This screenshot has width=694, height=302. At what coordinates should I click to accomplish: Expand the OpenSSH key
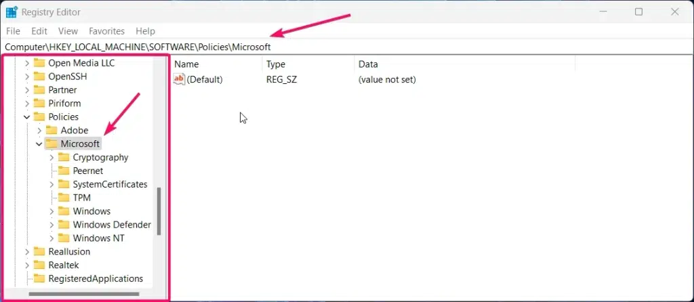(x=27, y=77)
